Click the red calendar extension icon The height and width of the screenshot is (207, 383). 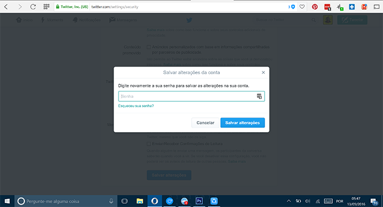click(327, 7)
